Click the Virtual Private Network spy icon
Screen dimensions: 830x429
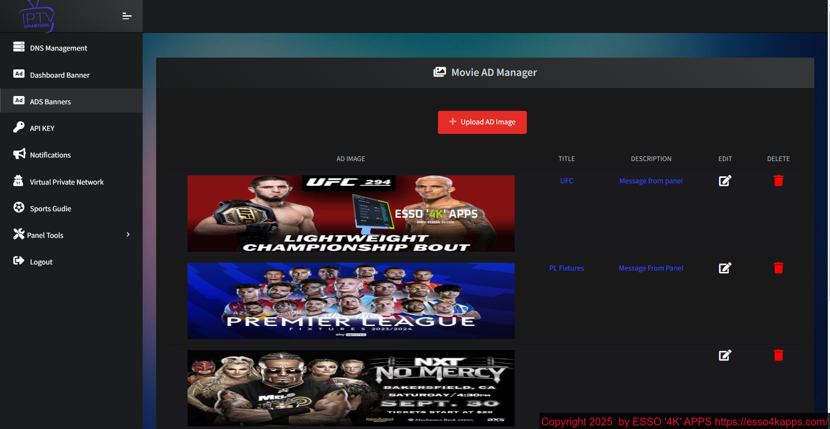[x=18, y=181]
